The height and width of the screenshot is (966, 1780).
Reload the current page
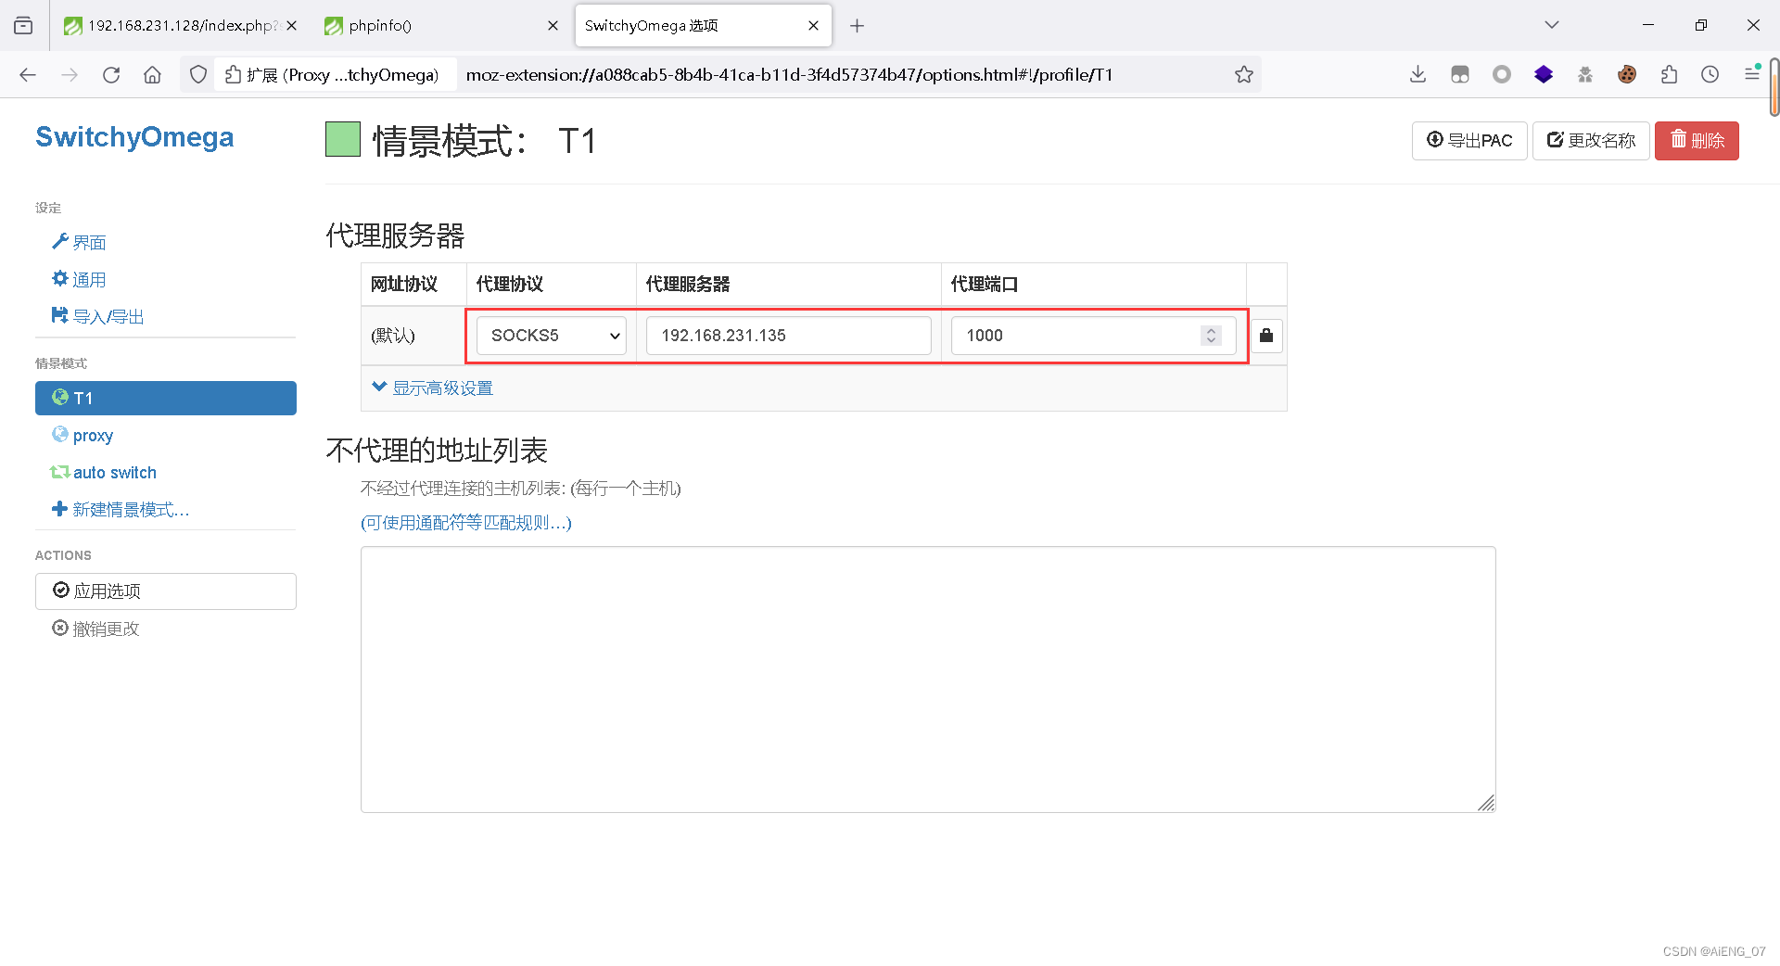111,75
